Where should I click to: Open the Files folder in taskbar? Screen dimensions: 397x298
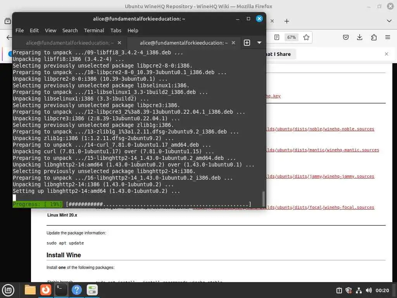click(x=30, y=290)
